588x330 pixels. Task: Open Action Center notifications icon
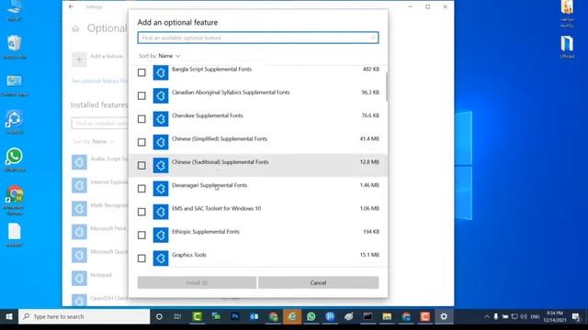coord(576,317)
